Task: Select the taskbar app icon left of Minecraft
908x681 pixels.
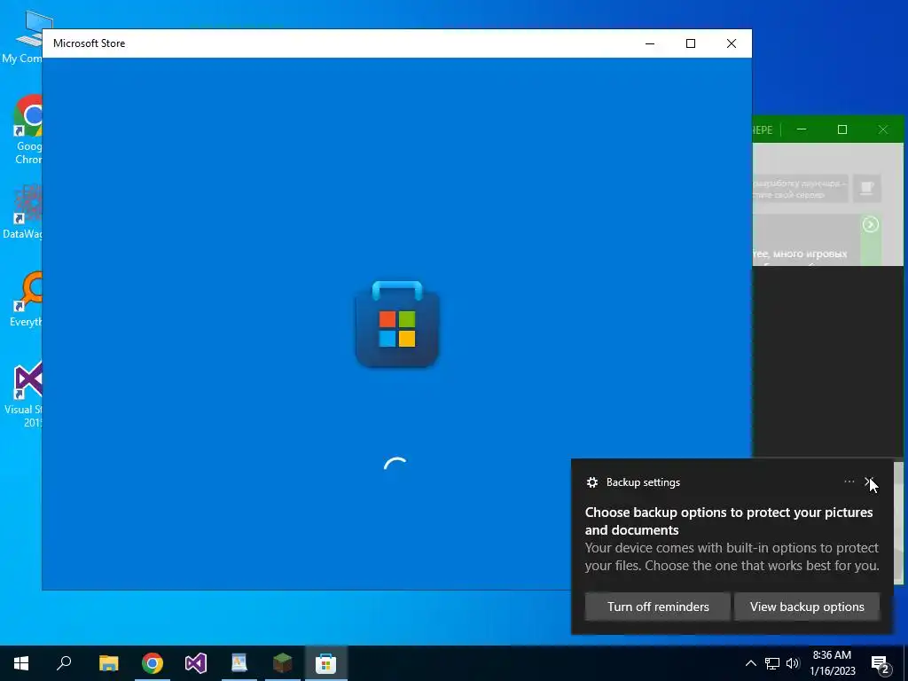Action: pyautogui.click(x=239, y=663)
